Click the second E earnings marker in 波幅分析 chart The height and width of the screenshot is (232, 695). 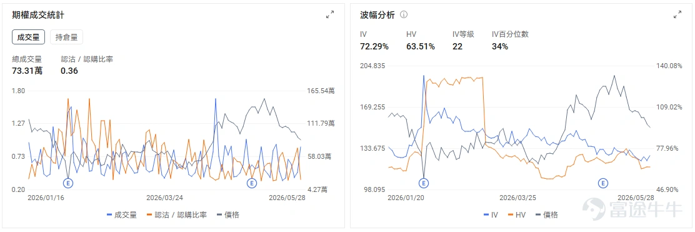click(602, 183)
